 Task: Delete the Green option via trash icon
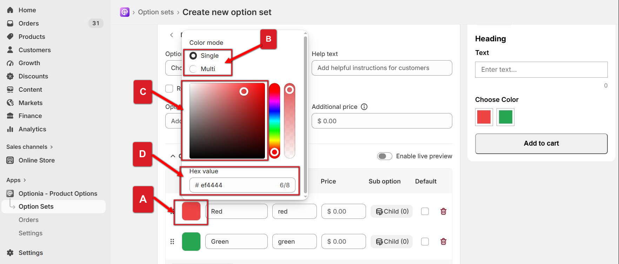443,242
